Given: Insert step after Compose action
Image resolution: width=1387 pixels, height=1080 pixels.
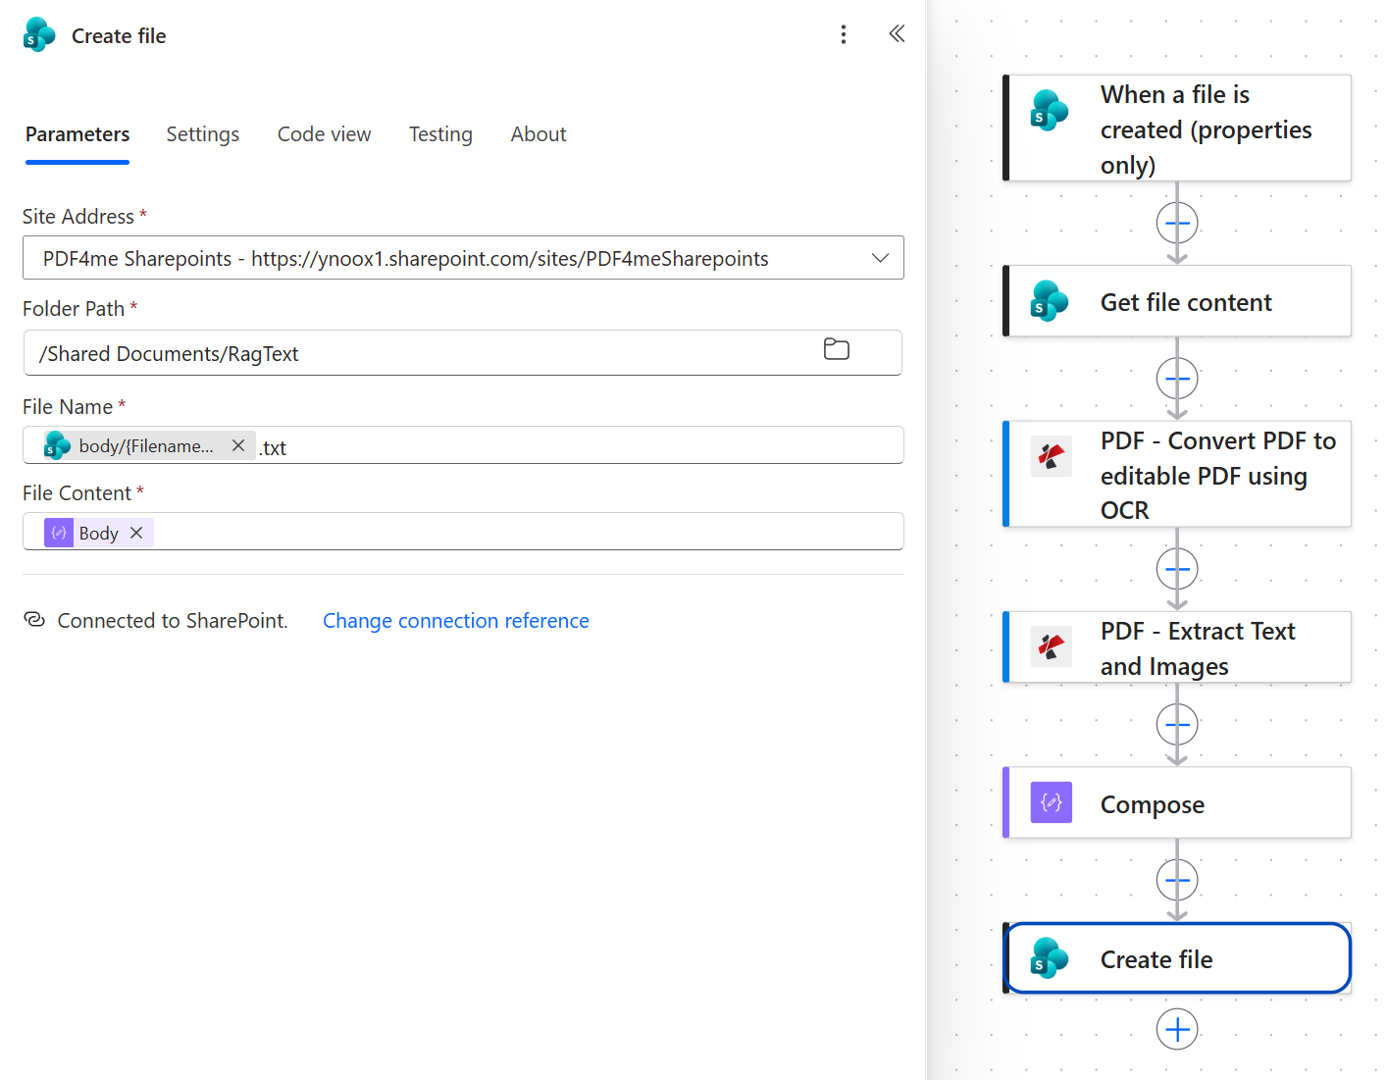Looking at the screenshot, I should coord(1177,880).
